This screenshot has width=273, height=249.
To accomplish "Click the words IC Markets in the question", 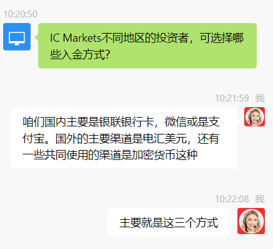I will tap(76, 38).
